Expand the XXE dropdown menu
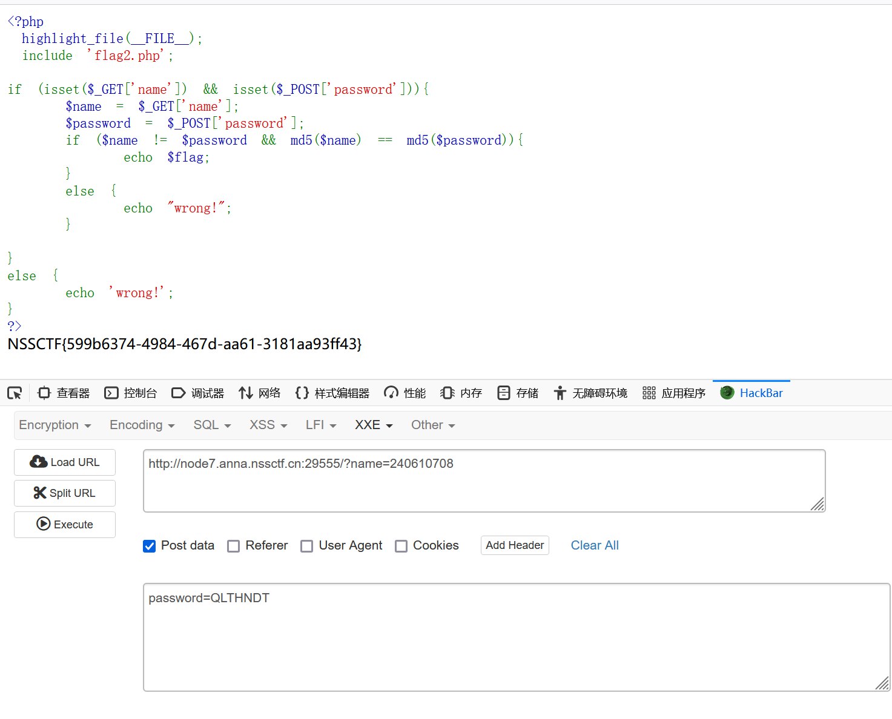892x719 pixels. click(374, 425)
